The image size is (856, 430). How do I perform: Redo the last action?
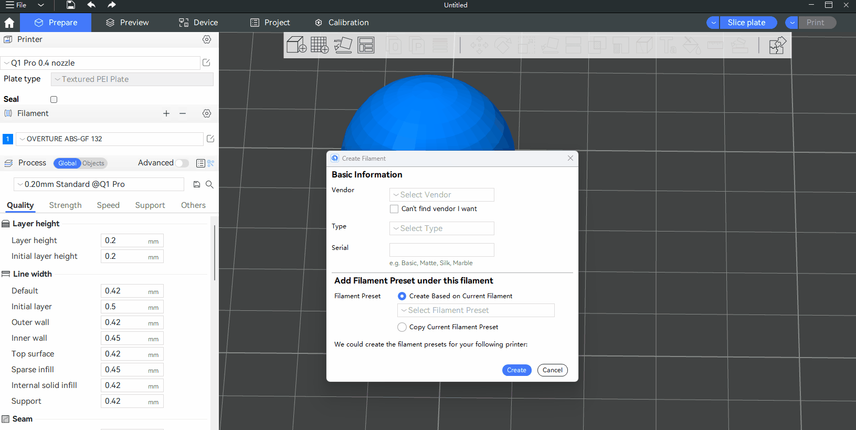coord(111,5)
